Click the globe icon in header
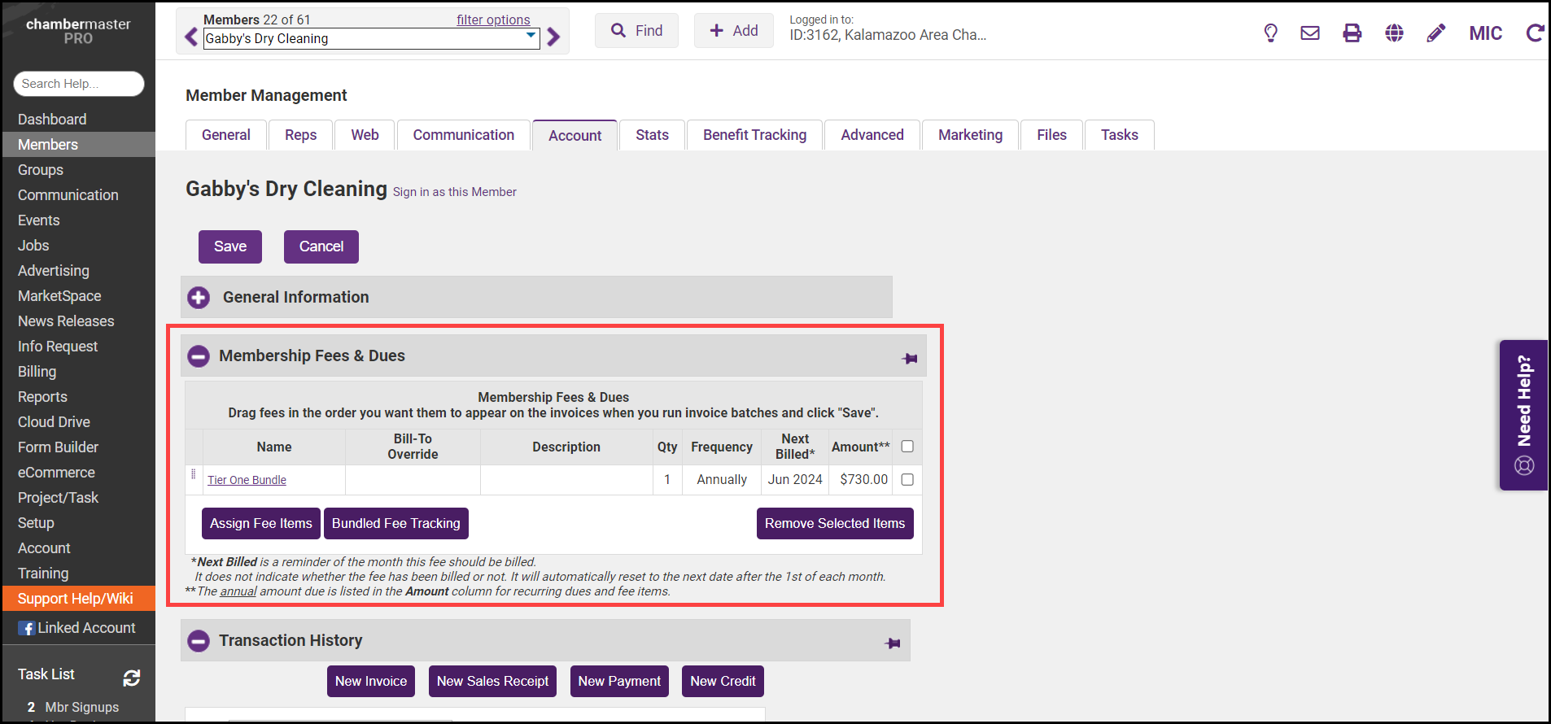Image resolution: width=1551 pixels, height=724 pixels. (1394, 33)
